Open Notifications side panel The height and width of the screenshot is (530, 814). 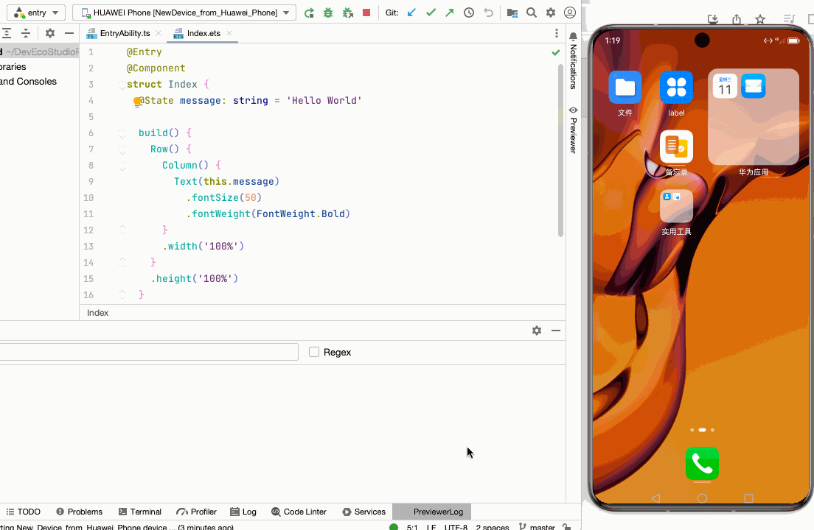click(x=573, y=60)
